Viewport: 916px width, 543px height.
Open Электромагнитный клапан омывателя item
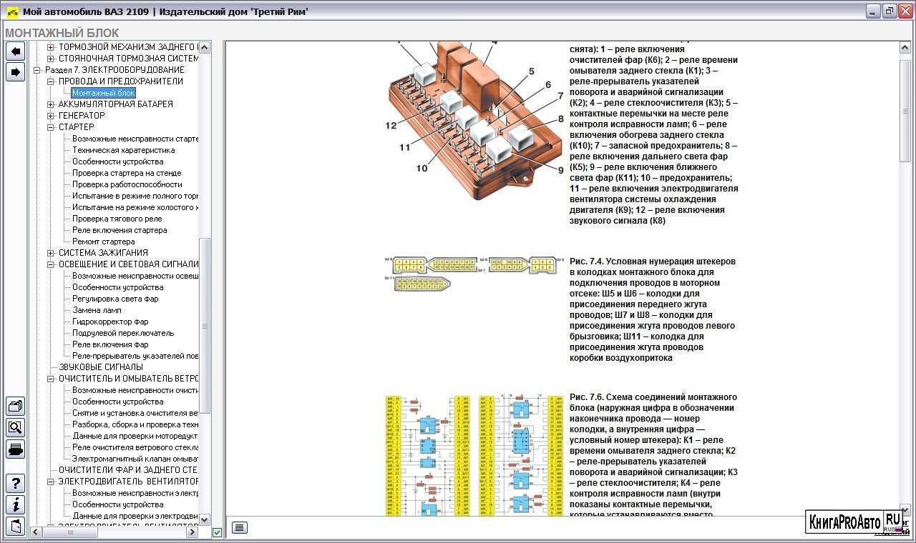tap(135, 459)
